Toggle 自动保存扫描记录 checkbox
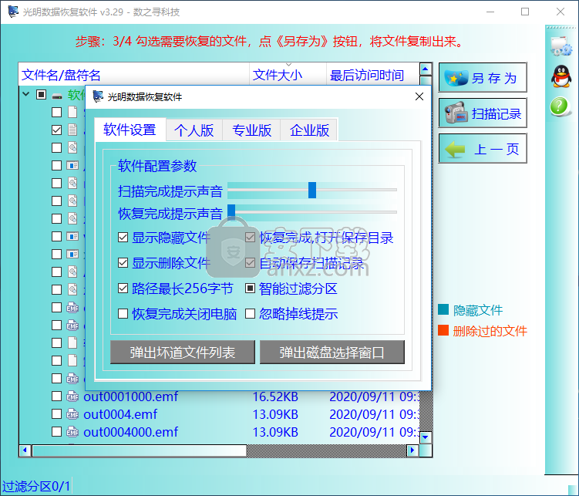This screenshot has height=496, width=579. 250,263
